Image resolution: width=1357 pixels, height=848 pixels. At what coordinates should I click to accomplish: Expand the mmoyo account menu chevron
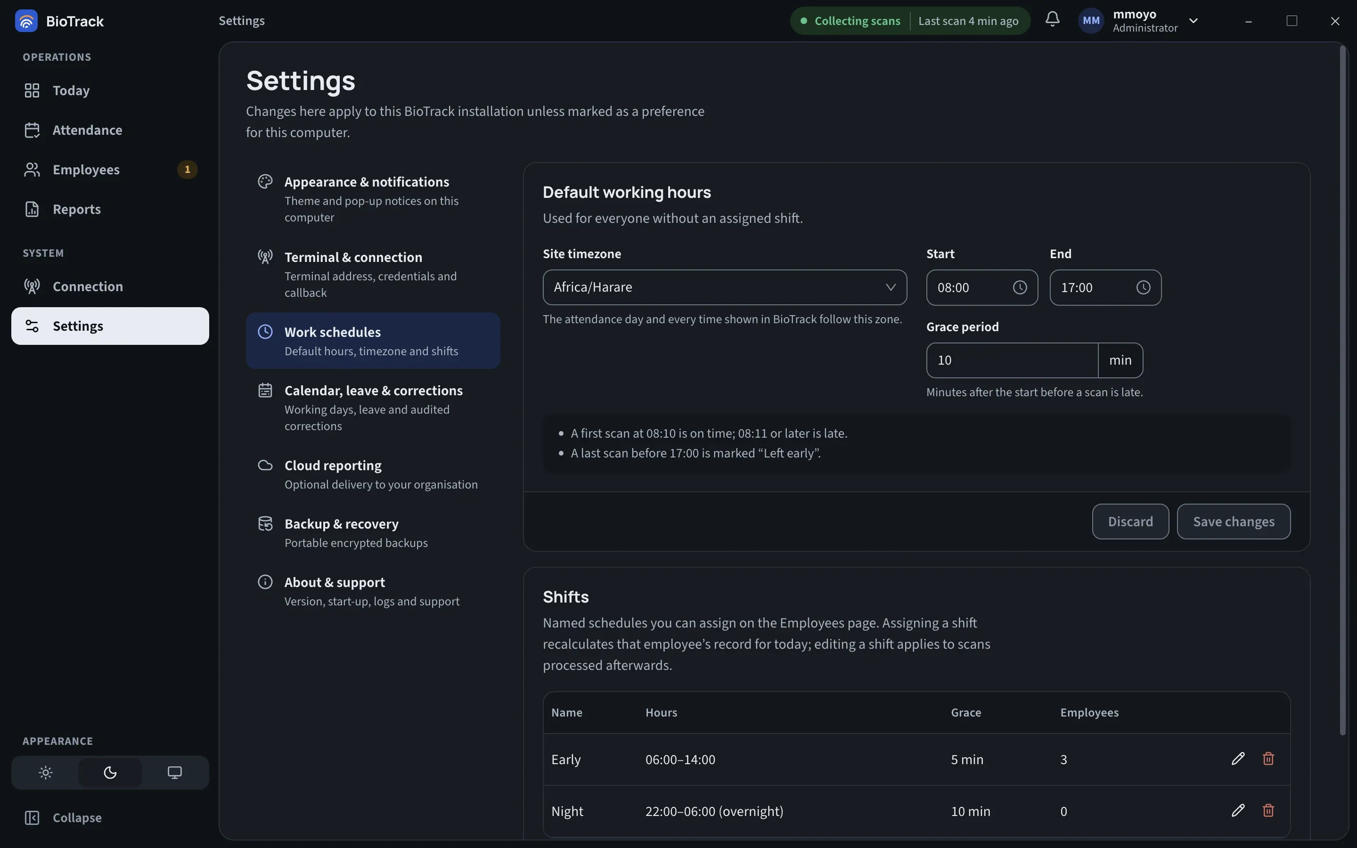pyautogui.click(x=1193, y=21)
